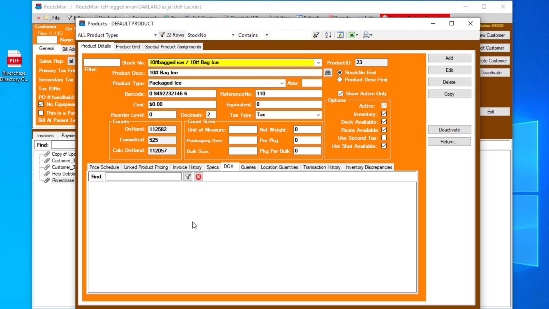Print the product list
The width and height of the screenshot is (549, 309).
point(366,35)
